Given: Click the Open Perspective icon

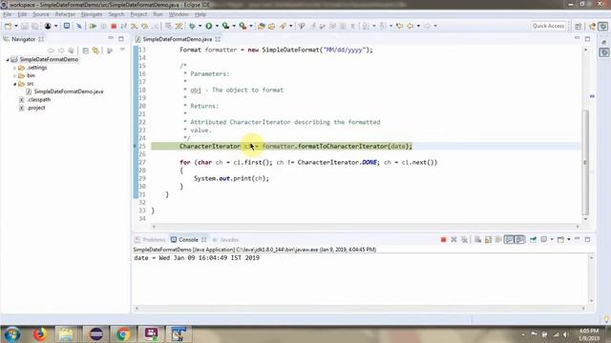Looking at the screenshot, I should [x=579, y=26].
